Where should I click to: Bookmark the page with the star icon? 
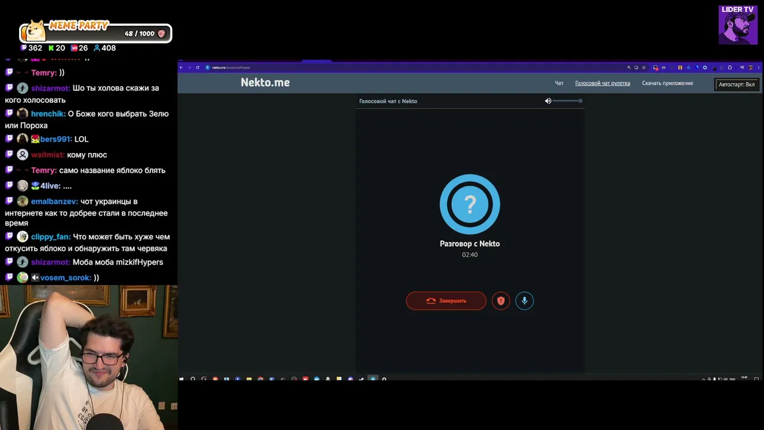(643, 67)
